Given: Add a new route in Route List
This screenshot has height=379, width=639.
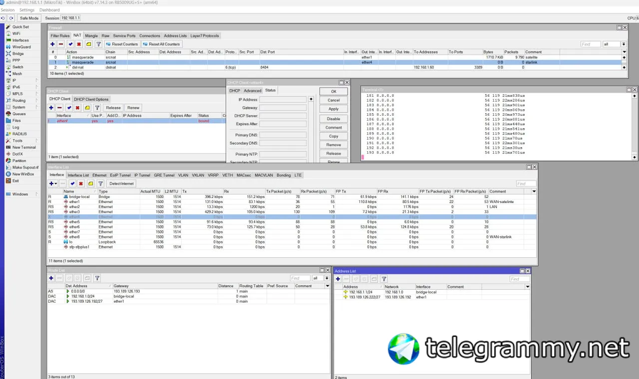Looking at the screenshot, I should pyautogui.click(x=51, y=278).
